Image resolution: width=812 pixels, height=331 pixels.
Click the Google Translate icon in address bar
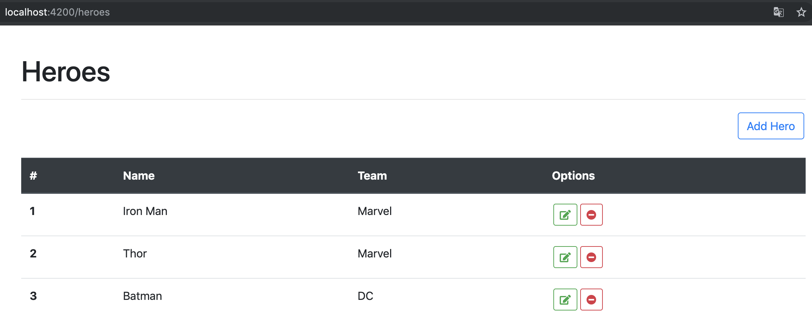click(x=778, y=12)
